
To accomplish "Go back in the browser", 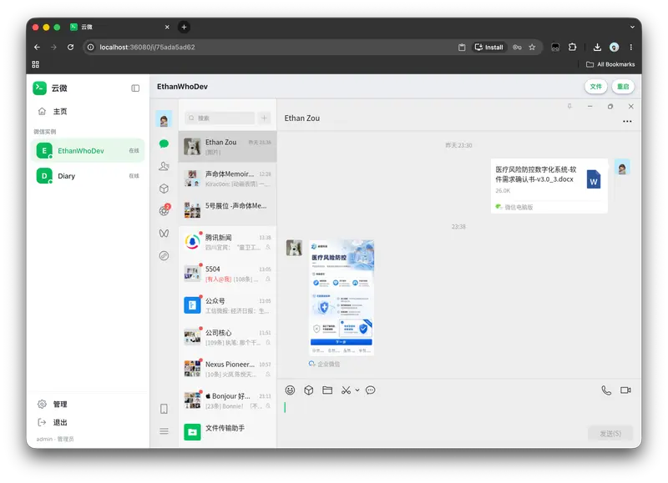I will pyautogui.click(x=37, y=48).
